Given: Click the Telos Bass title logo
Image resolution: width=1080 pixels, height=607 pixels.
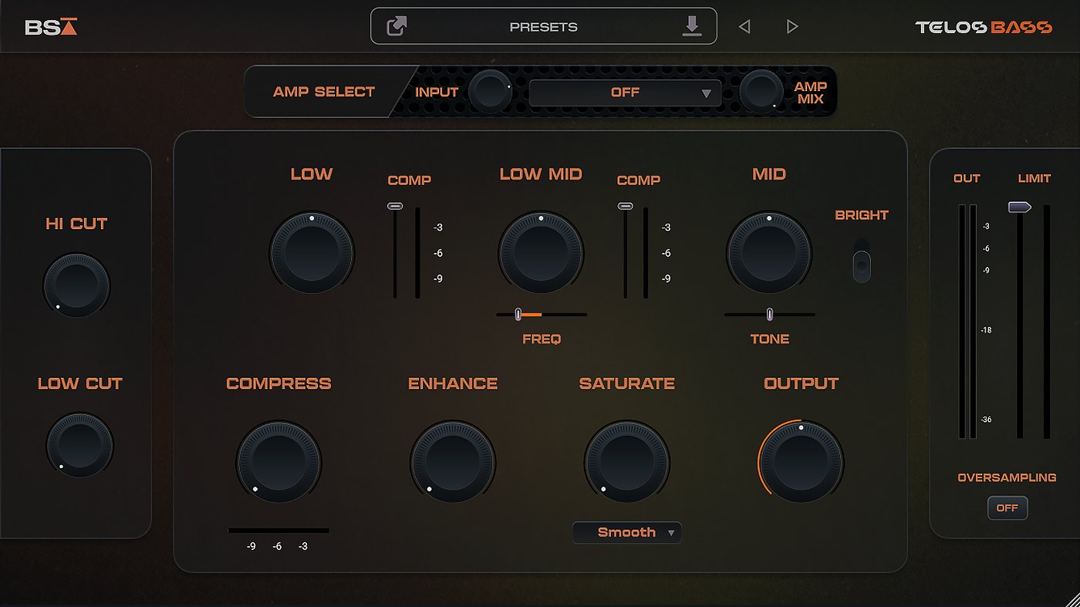Looking at the screenshot, I should coord(984,27).
